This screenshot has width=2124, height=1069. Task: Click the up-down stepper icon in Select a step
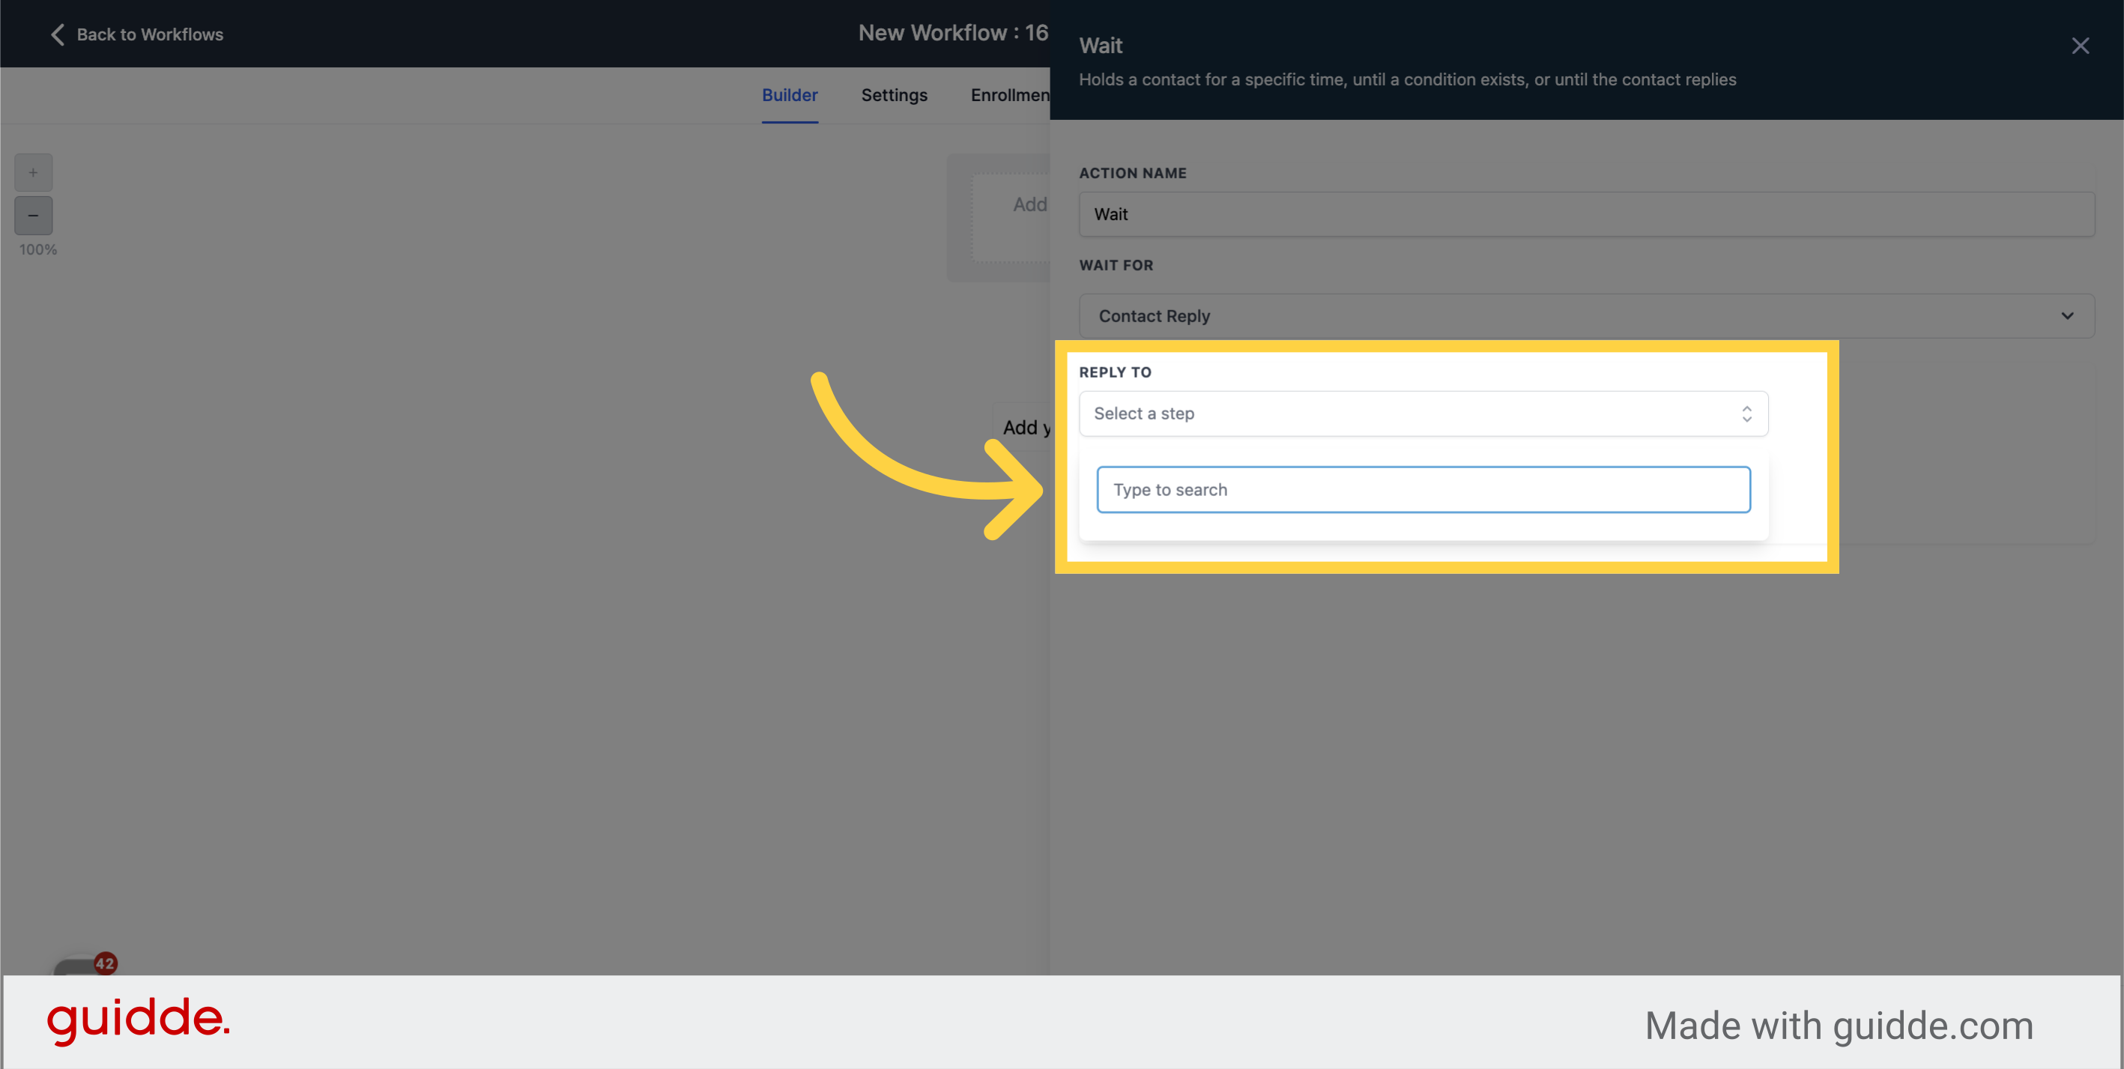(x=1747, y=414)
